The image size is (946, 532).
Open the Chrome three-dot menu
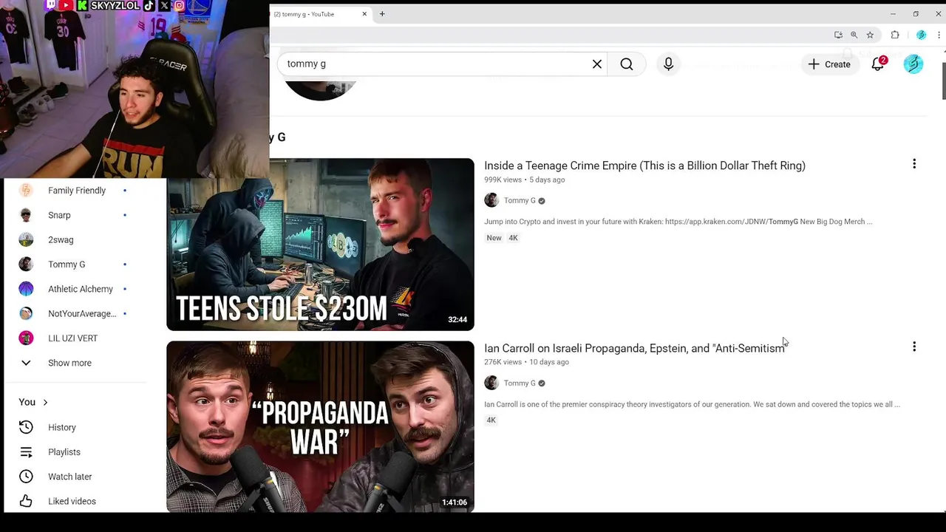(x=939, y=35)
